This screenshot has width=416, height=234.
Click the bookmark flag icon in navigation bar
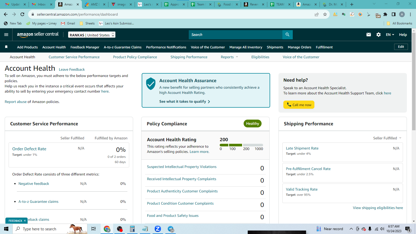[6, 47]
